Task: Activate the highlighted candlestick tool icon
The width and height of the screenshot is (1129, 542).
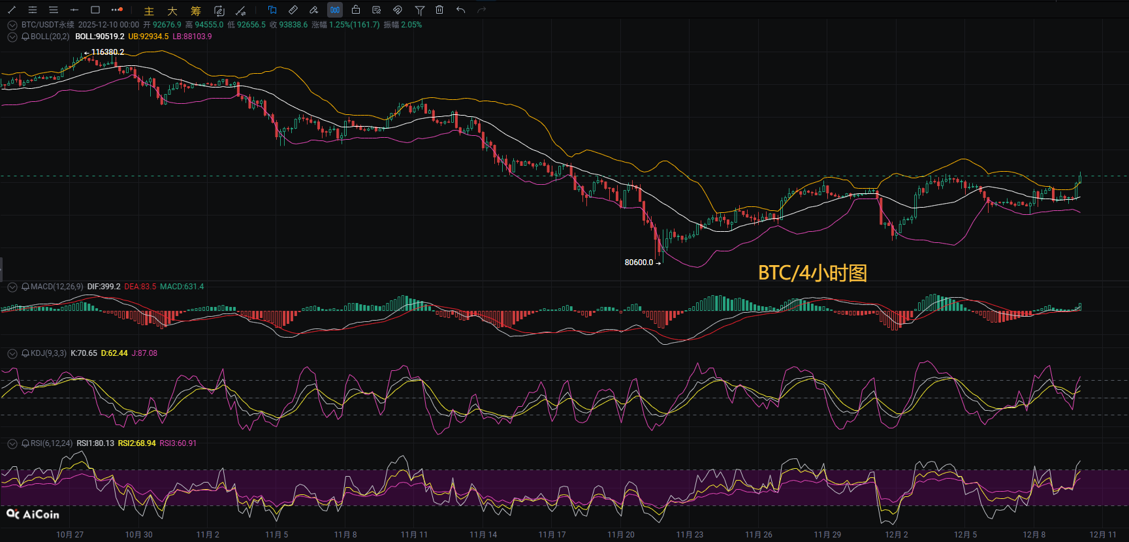Action: coord(335,10)
